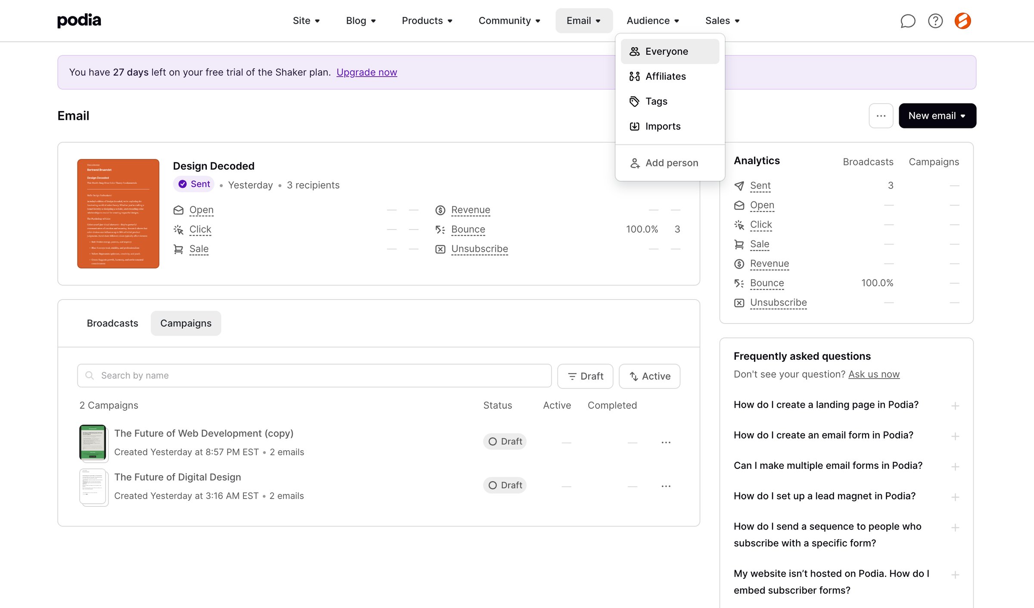The height and width of the screenshot is (608, 1034).
Task: Open the New email dropdown
Action: pos(937,115)
